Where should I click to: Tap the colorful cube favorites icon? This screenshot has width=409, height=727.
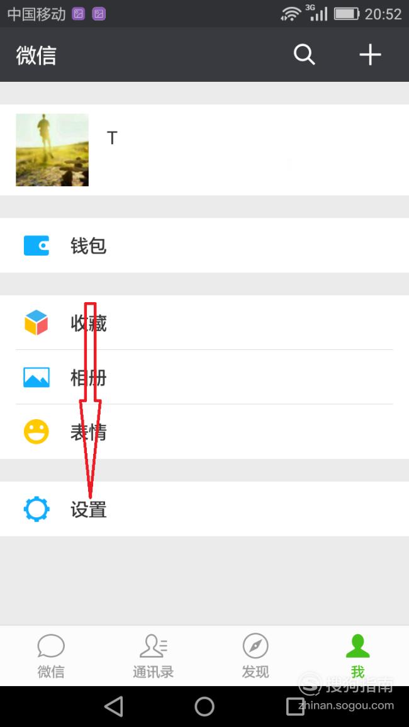[x=36, y=323]
